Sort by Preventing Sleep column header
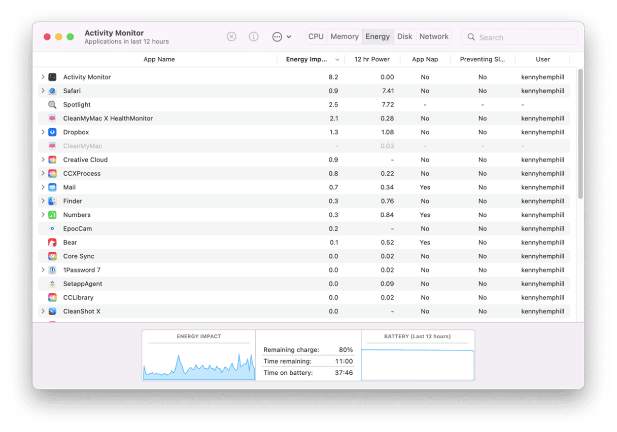Viewport: 617px width, 432px height. click(482, 59)
